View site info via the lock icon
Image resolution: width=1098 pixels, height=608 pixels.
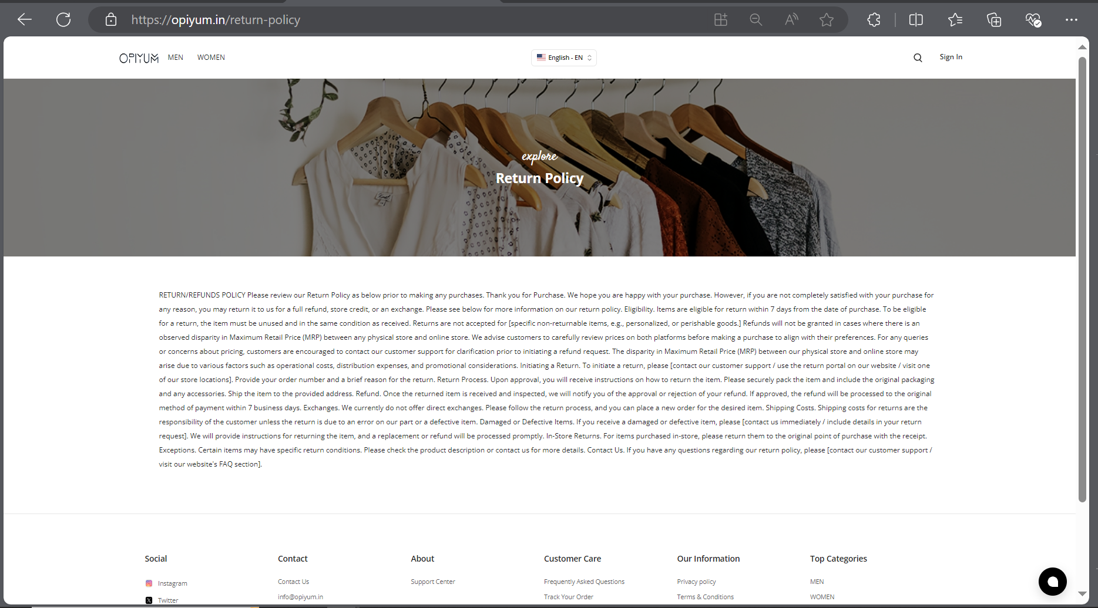pyautogui.click(x=111, y=20)
